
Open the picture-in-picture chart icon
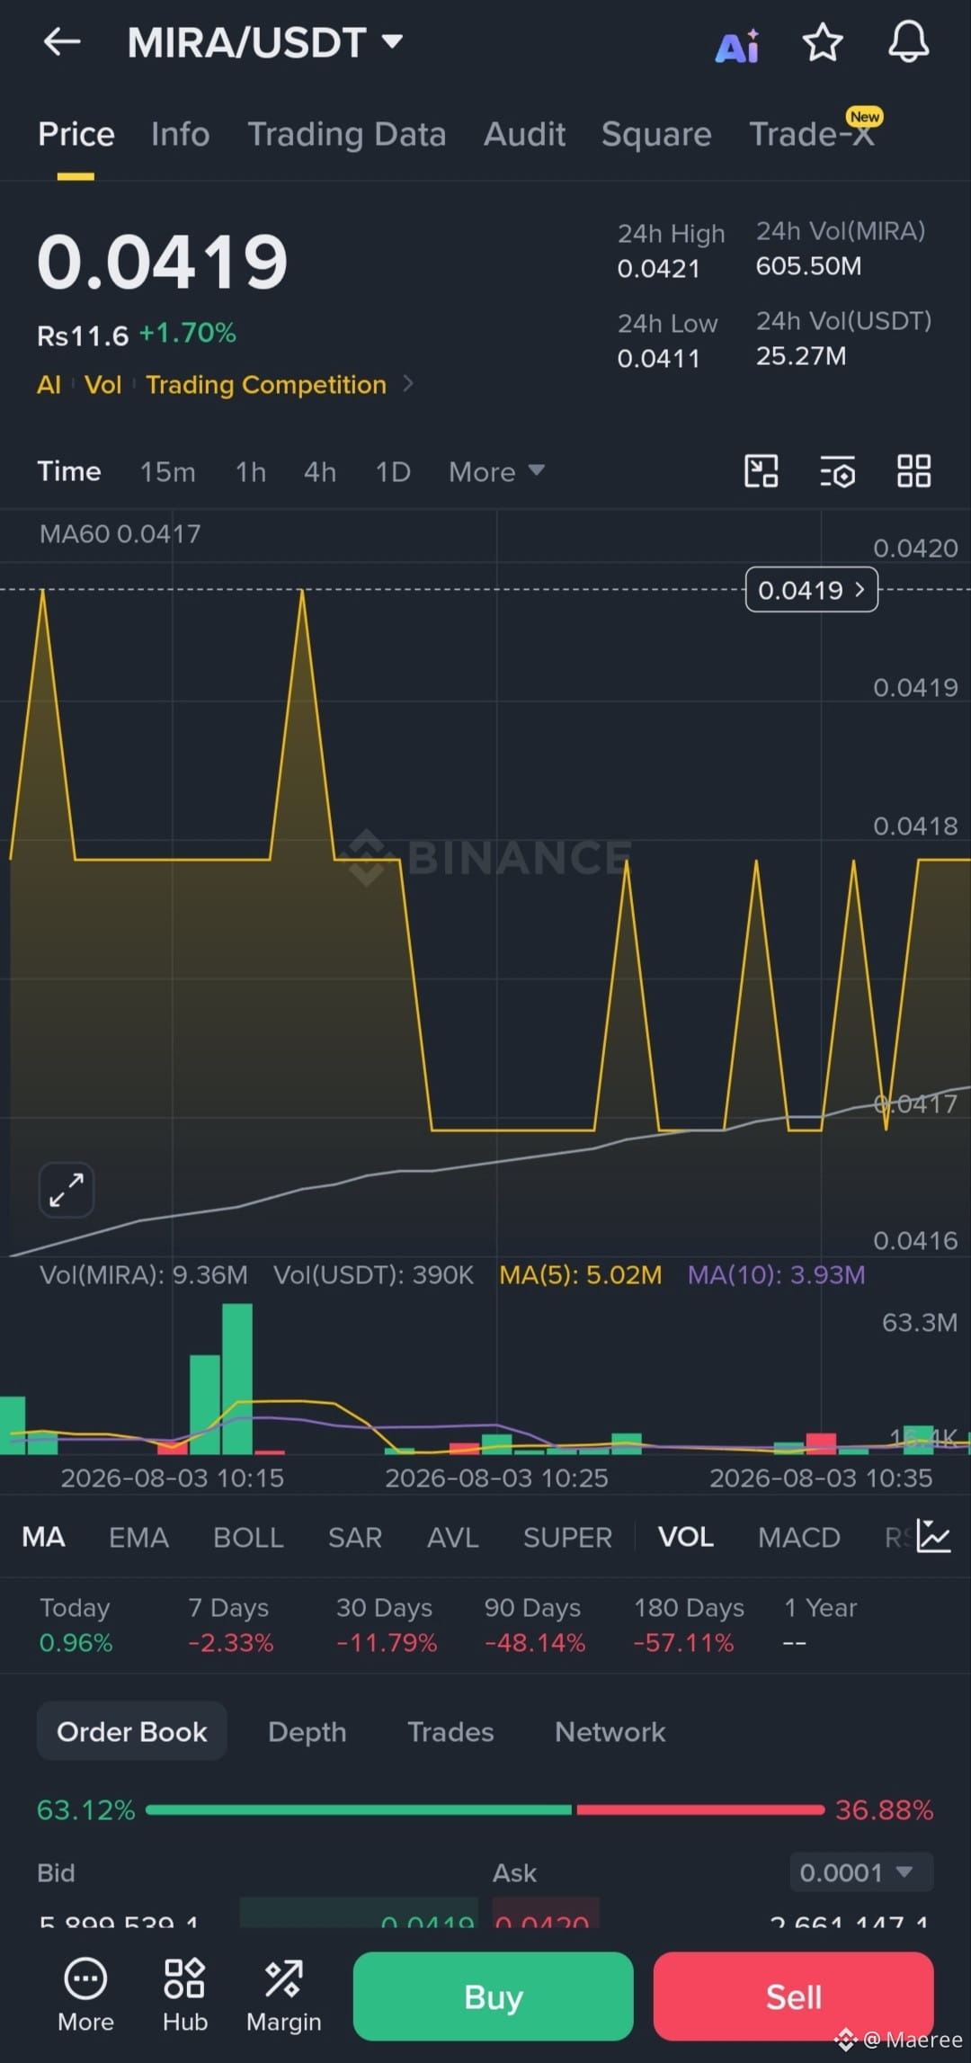[x=762, y=471]
